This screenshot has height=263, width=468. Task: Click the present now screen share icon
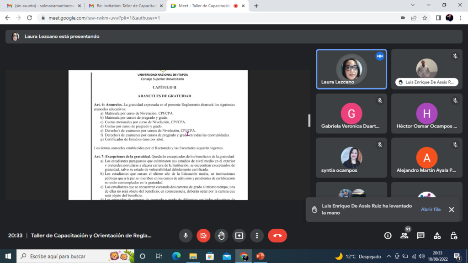239,236
